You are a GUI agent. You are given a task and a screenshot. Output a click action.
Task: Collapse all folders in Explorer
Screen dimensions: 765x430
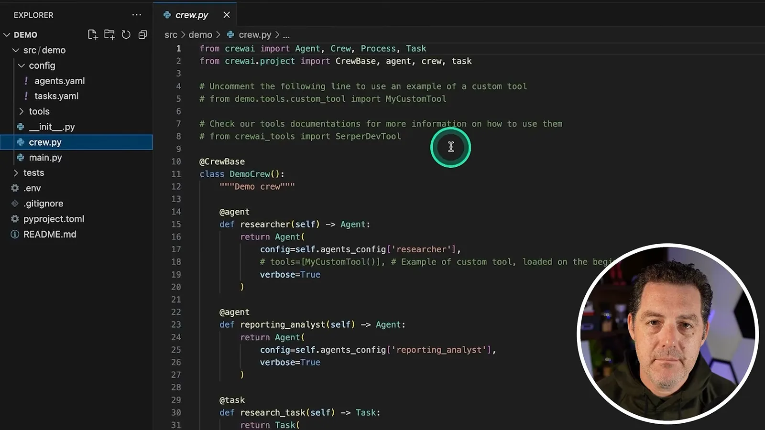pos(142,34)
